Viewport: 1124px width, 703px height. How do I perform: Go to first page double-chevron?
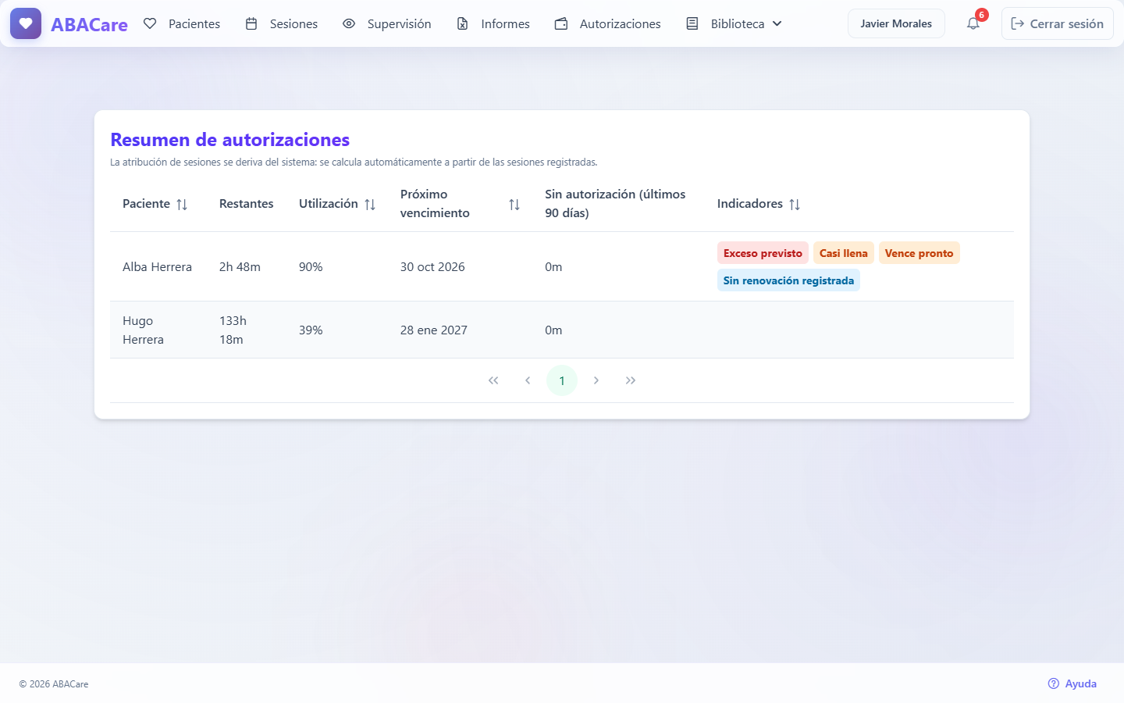coord(493,380)
